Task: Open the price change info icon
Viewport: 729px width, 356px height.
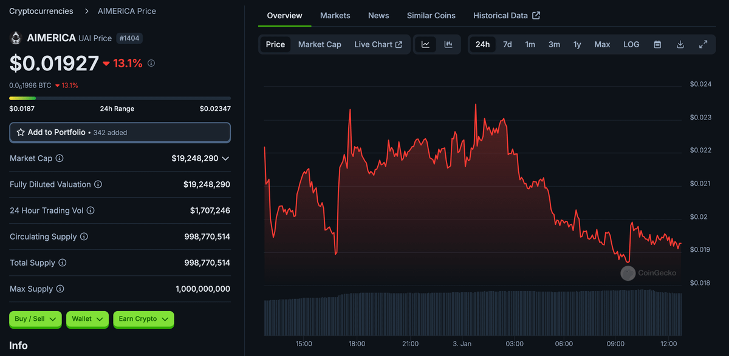Action: click(151, 63)
